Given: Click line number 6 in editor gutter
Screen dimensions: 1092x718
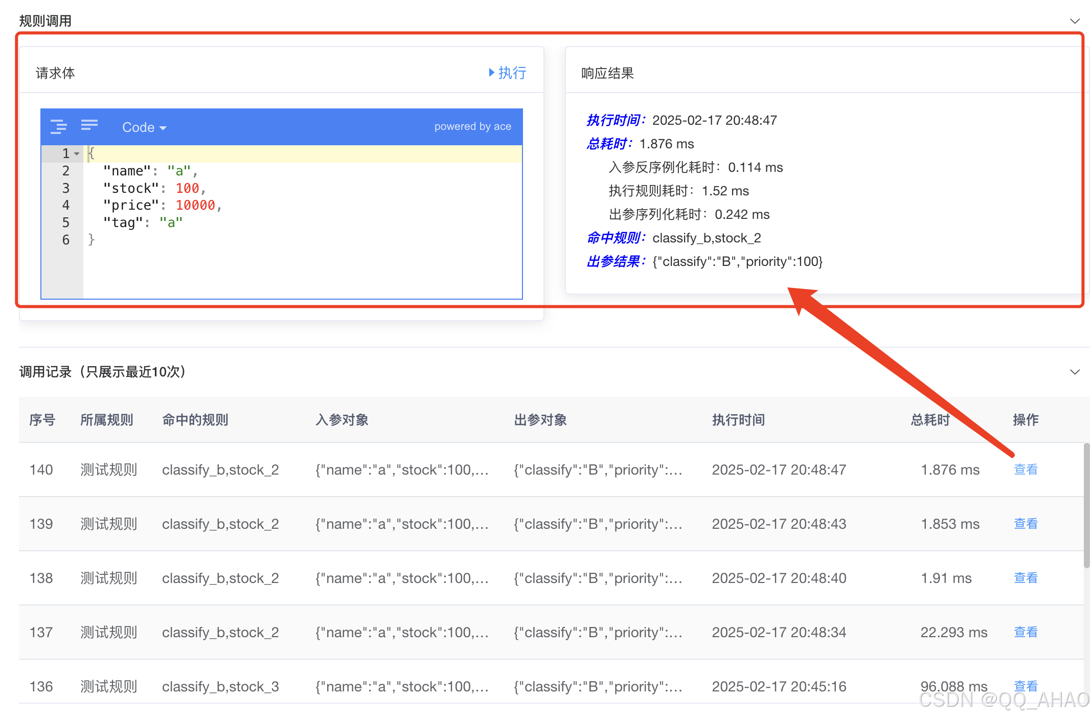Looking at the screenshot, I should click(65, 240).
